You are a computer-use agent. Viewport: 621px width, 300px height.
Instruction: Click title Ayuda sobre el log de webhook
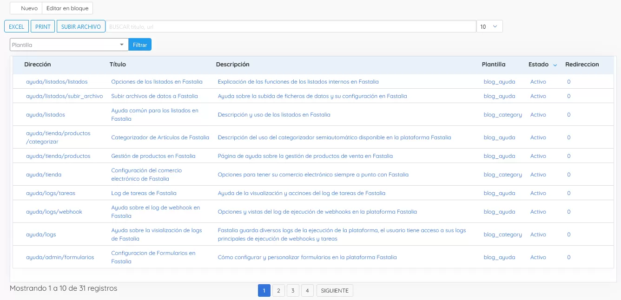pos(155,212)
